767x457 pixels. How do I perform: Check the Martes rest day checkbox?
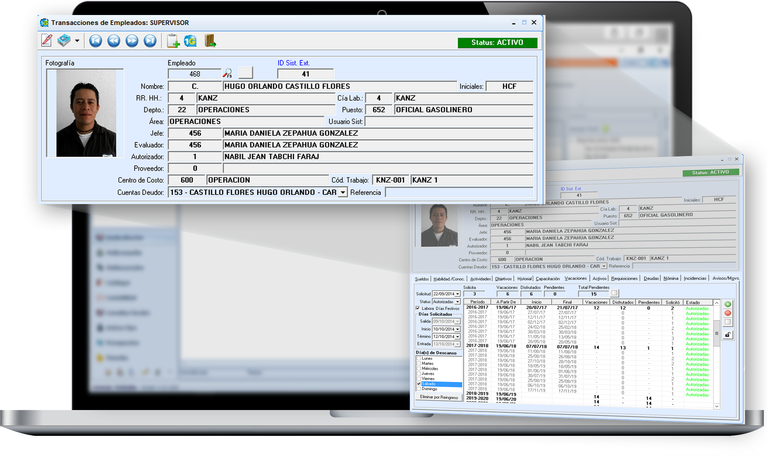419,364
